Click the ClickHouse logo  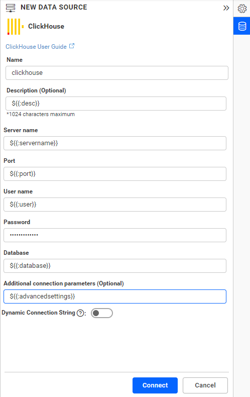click(x=16, y=27)
